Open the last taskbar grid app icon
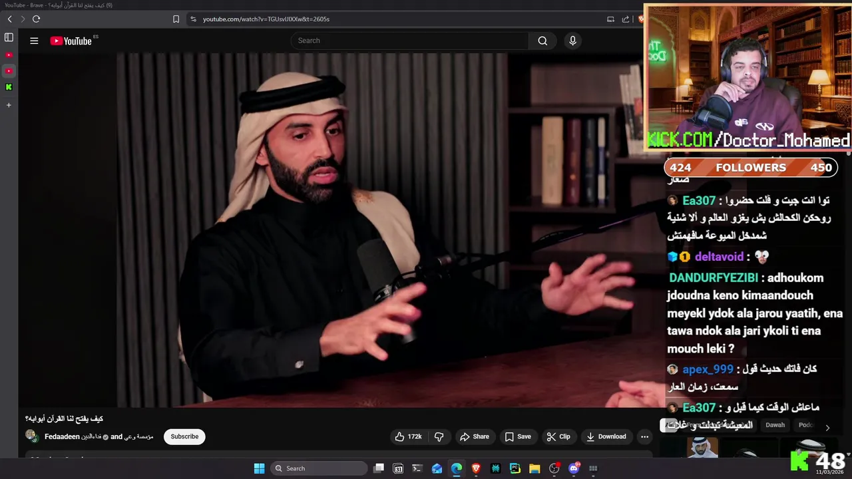Viewport: 852px width, 479px height. [x=593, y=468]
